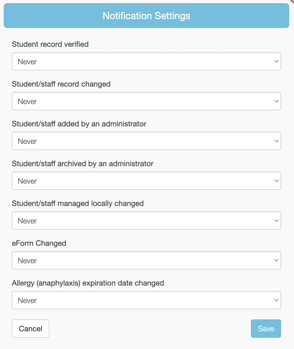Image resolution: width=294 pixels, height=349 pixels.
Task: Click chevron arrow for Student/staff added by administrator
Action: pos(276,141)
